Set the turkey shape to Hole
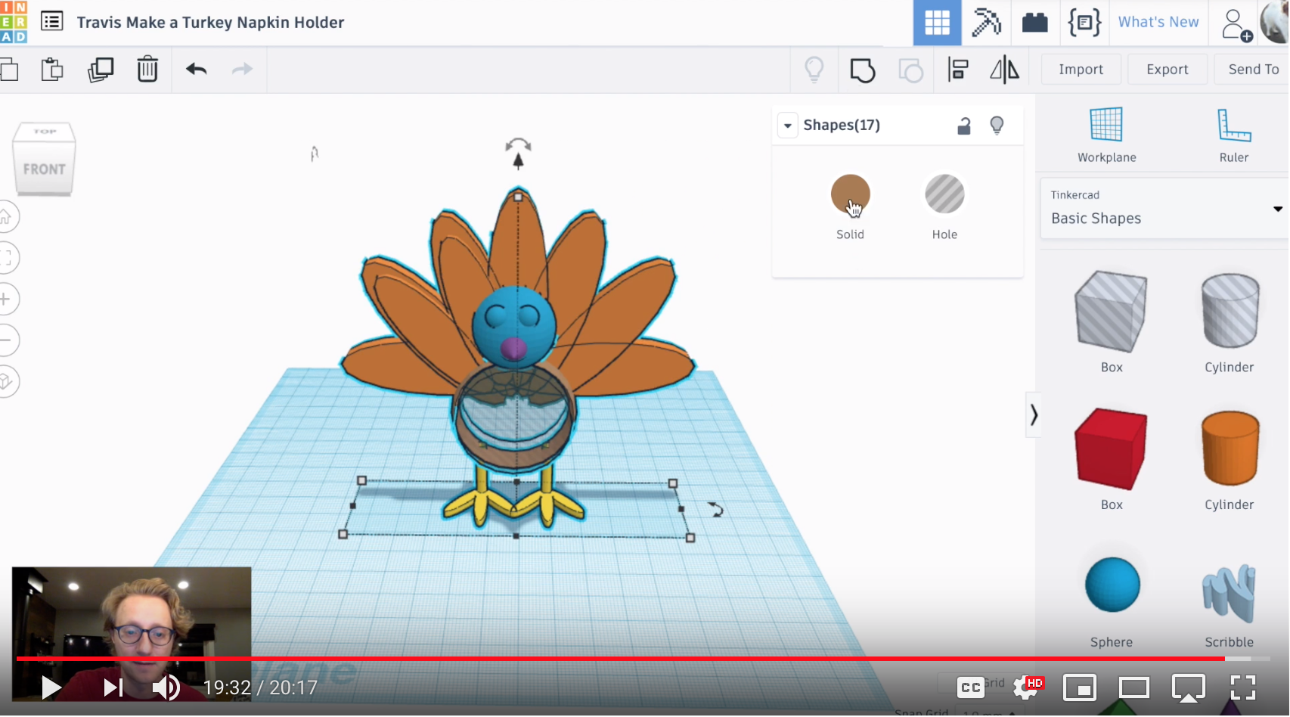 tap(944, 194)
